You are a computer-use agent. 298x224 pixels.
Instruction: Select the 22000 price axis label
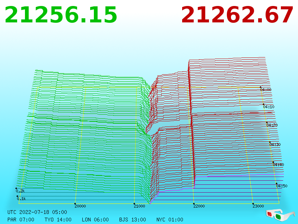(x=199, y=206)
